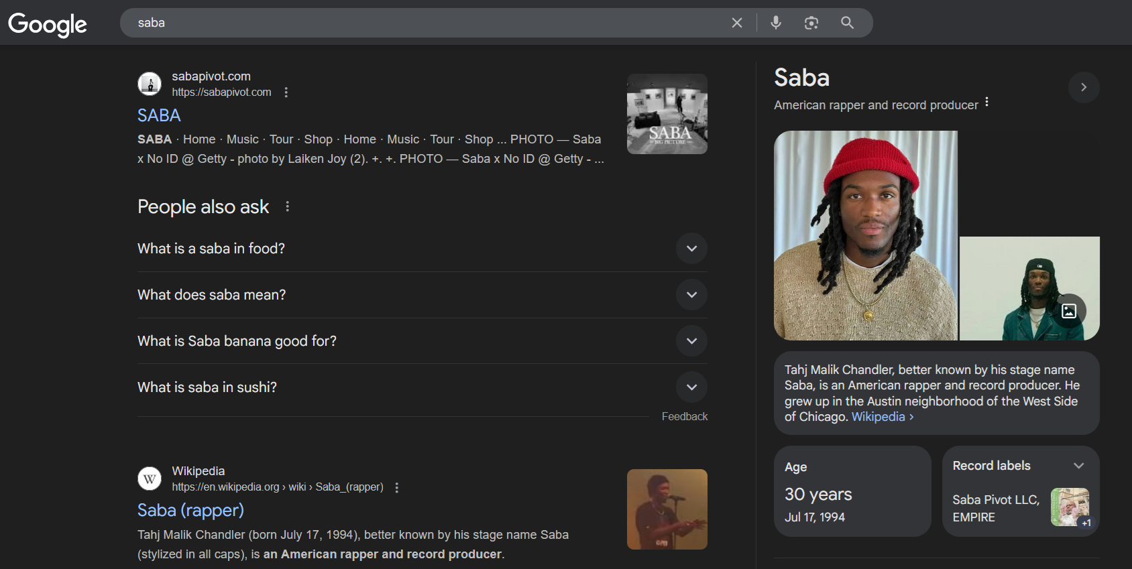Open the second Saba photo in green jacket
This screenshot has height=569, width=1132.
[1029, 288]
